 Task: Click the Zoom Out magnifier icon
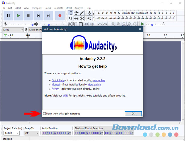click(x=119, y=24)
